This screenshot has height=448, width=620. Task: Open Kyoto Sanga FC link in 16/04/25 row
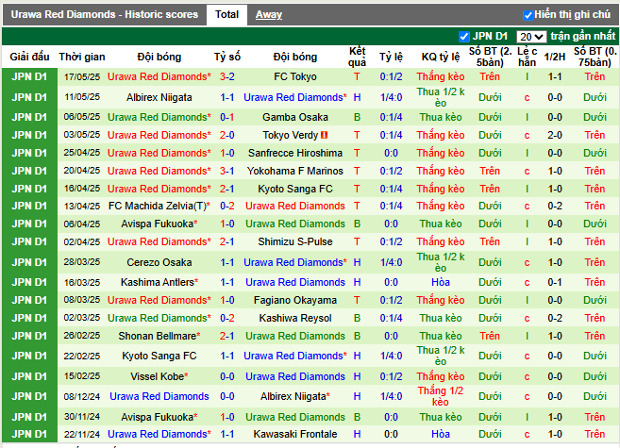295,189
